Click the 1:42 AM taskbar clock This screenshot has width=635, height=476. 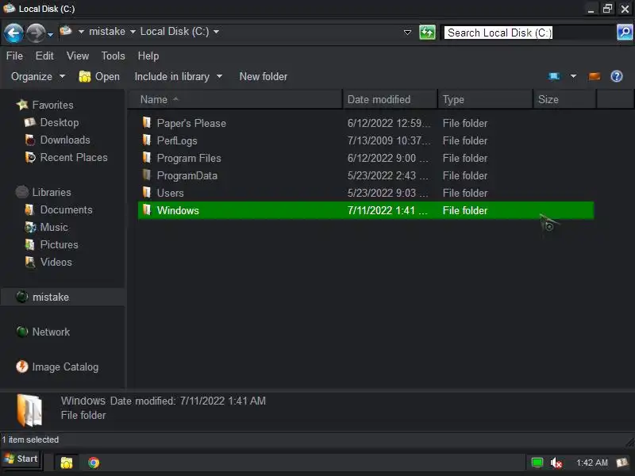tap(591, 463)
